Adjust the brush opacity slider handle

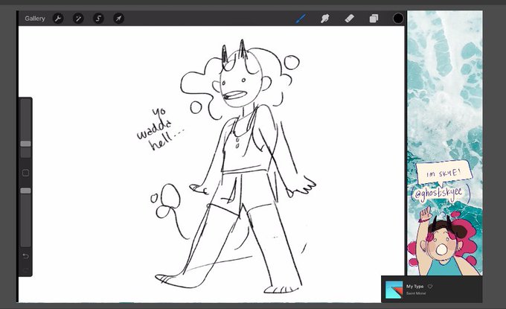(26, 191)
